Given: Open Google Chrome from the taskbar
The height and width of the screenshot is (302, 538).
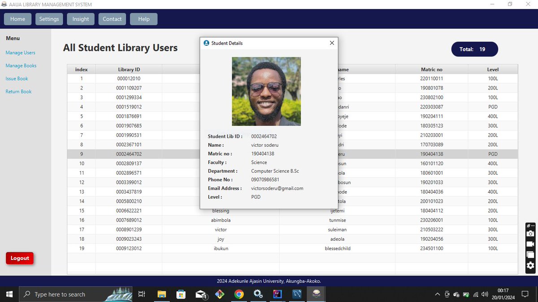Looking at the screenshot, I should tap(239, 294).
